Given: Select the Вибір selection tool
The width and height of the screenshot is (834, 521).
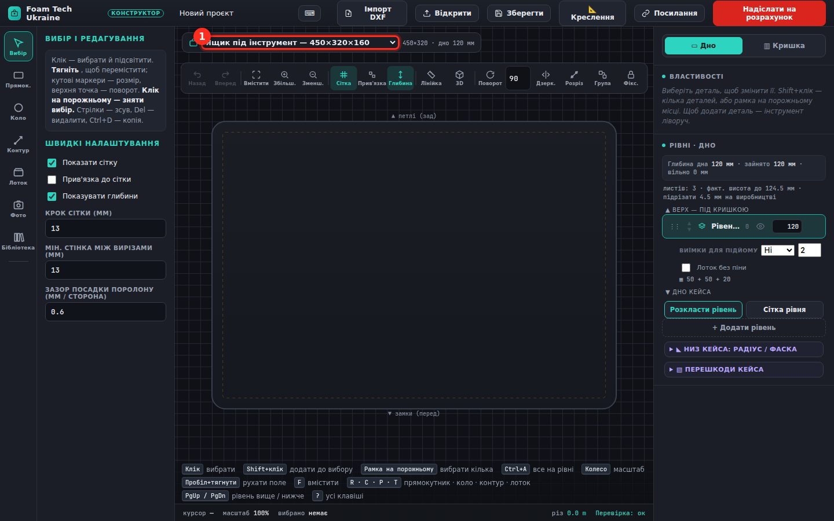Looking at the screenshot, I should click(x=18, y=46).
